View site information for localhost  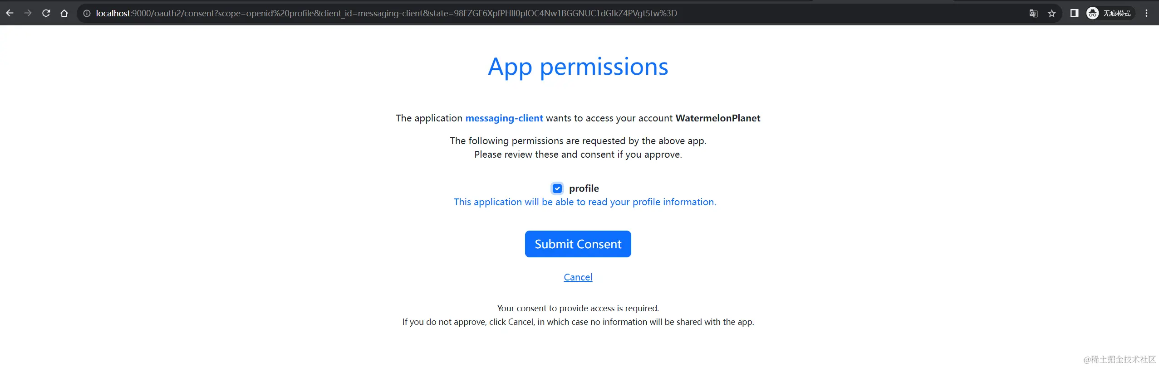87,13
